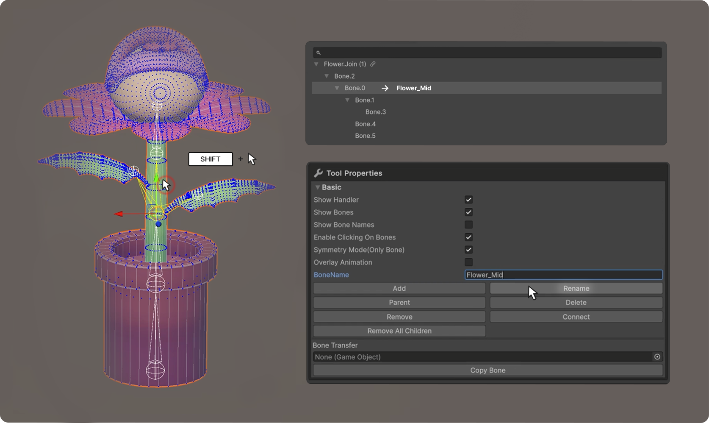Select the blue sphere handle on stem
Viewport: 709px width, 423px height.
[x=158, y=224]
